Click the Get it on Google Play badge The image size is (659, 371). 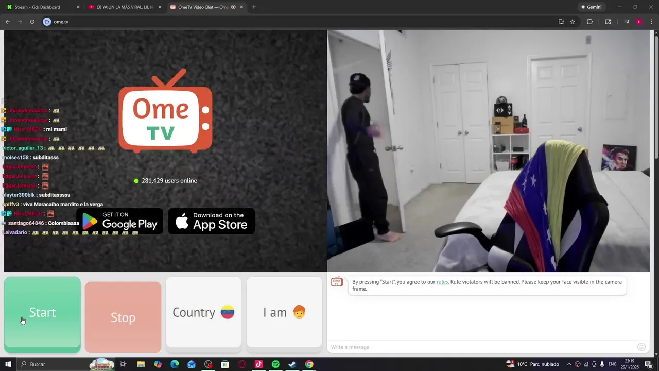120,221
